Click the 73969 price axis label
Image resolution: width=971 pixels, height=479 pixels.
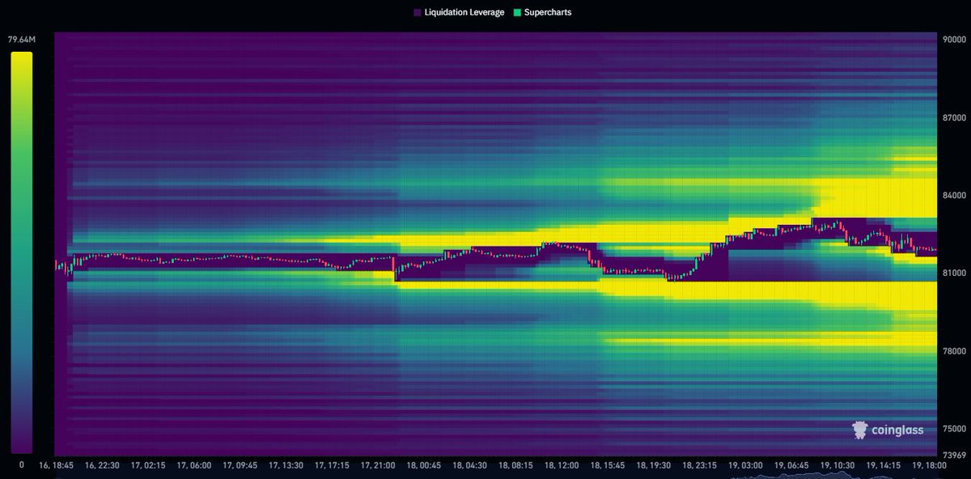[x=954, y=455]
